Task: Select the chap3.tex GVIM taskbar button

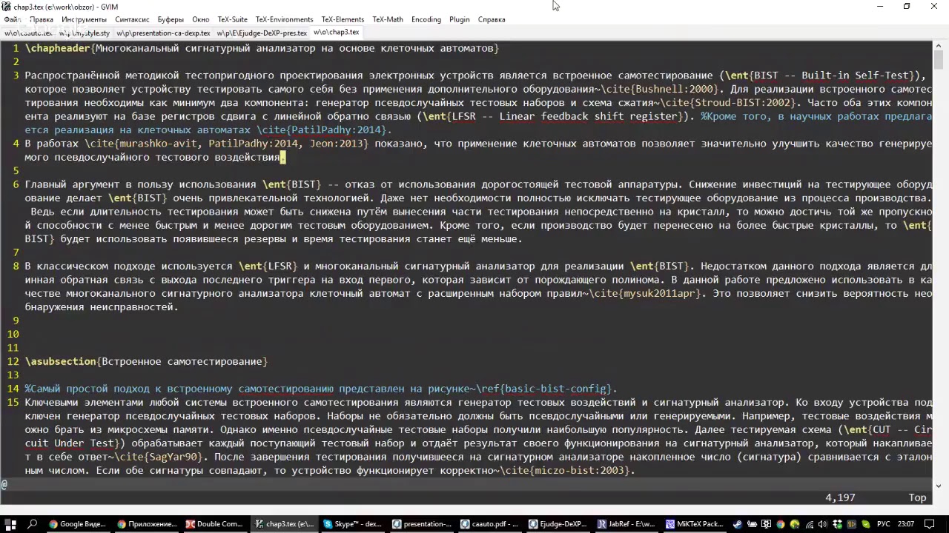Action: pos(284,524)
